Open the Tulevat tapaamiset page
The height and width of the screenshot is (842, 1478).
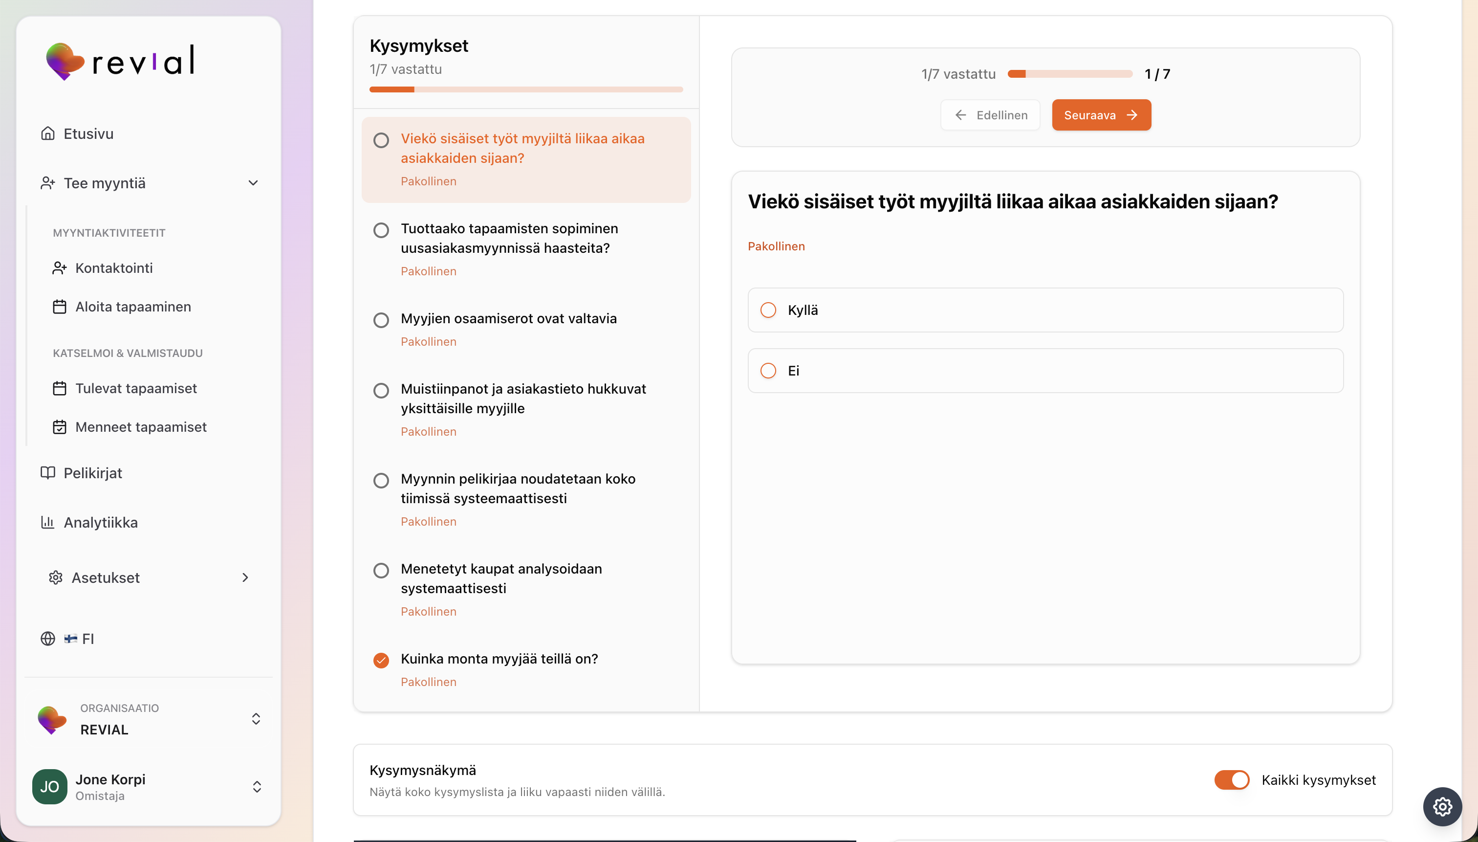tap(136, 389)
